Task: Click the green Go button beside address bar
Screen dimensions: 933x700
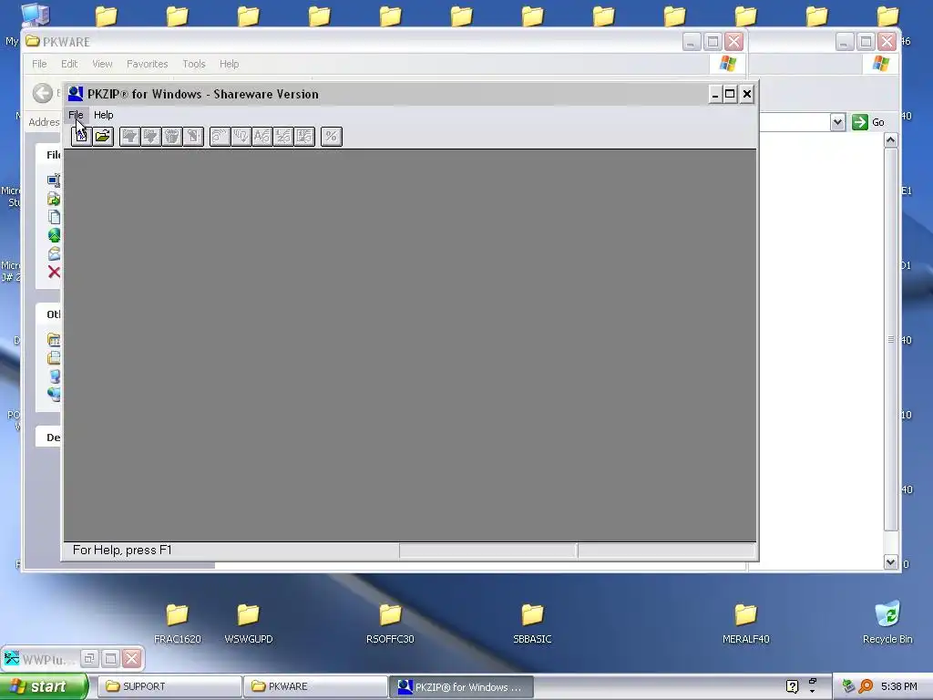Action: pyautogui.click(x=868, y=122)
